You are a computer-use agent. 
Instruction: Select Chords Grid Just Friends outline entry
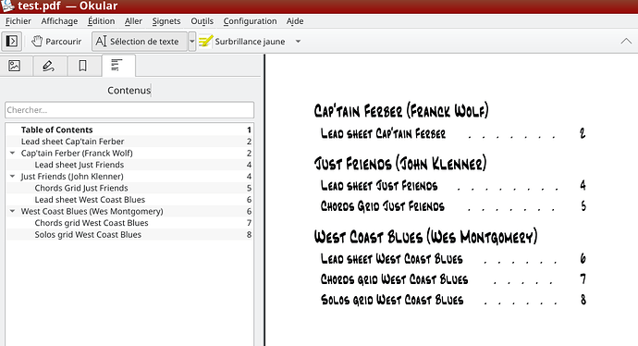[x=129, y=188]
